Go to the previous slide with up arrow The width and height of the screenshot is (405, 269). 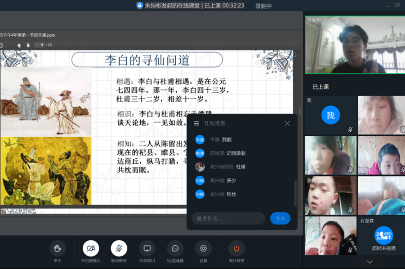pos(19,45)
